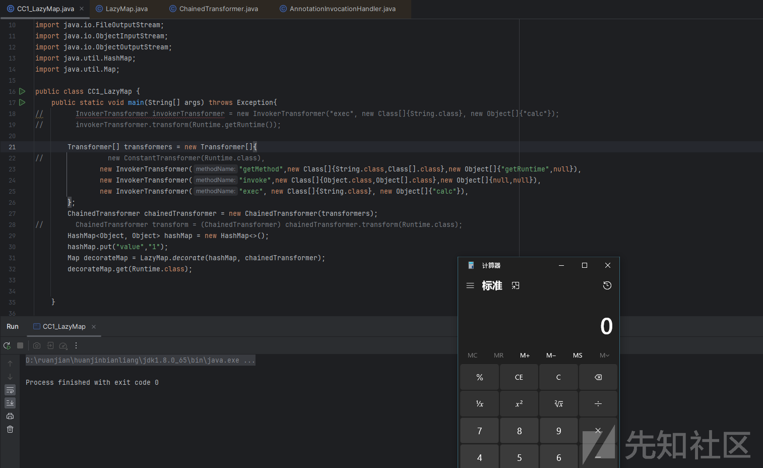Screen dimensions: 763x468
Task: Click the C clear key in Calculator
Action: [558, 377]
